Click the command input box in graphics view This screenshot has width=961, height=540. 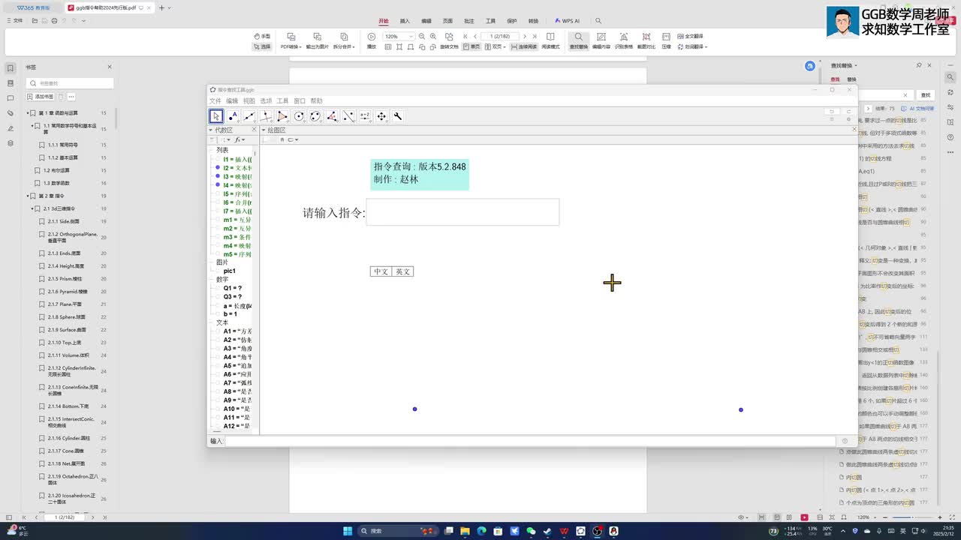coord(462,212)
